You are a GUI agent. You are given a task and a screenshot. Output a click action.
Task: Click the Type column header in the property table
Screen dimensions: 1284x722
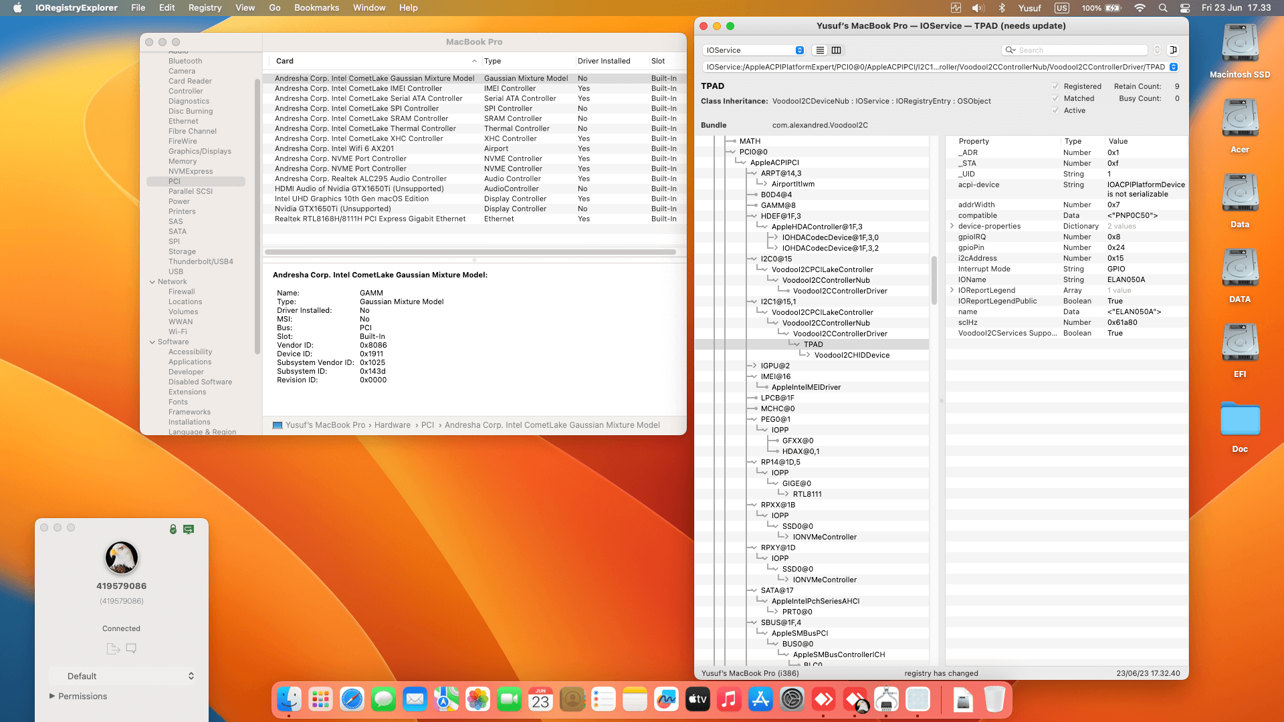point(1073,141)
